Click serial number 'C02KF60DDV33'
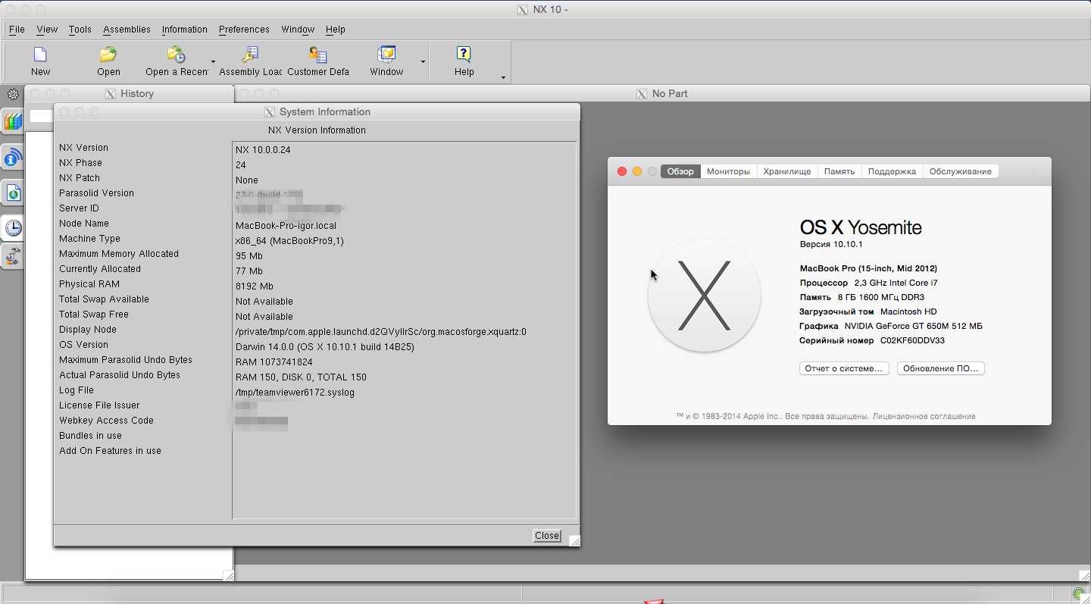The width and height of the screenshot is (1091, 604). pos(912,341)
